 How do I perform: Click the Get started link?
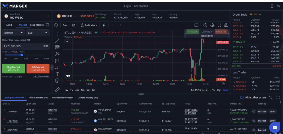[x=141, y=6]
